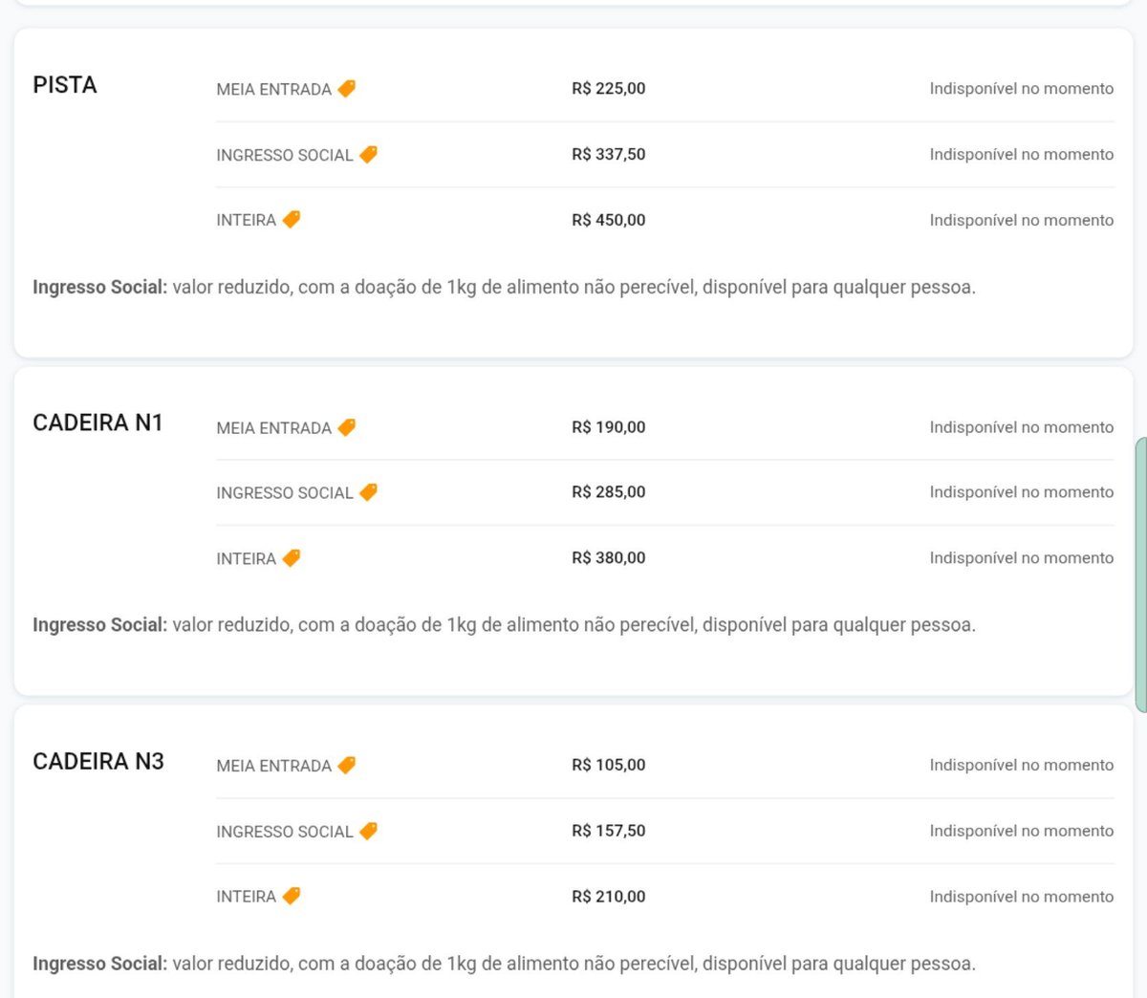Click the R$ 337,50 price
Viewport: 1147px width, 998px height.
coord(609,154)
